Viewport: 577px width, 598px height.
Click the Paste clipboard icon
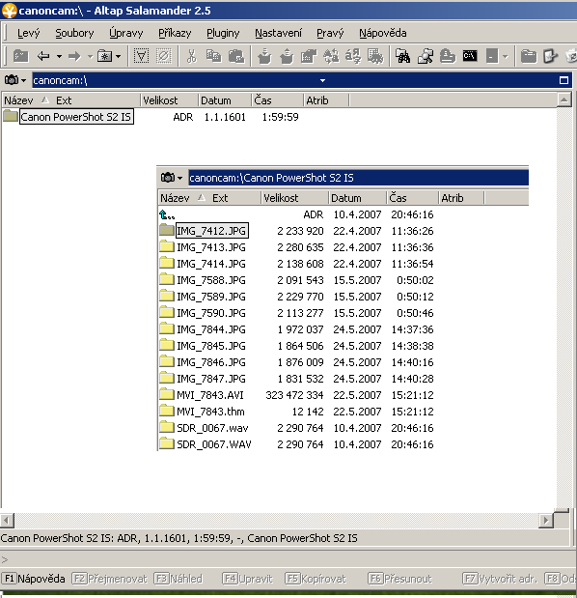236,56
